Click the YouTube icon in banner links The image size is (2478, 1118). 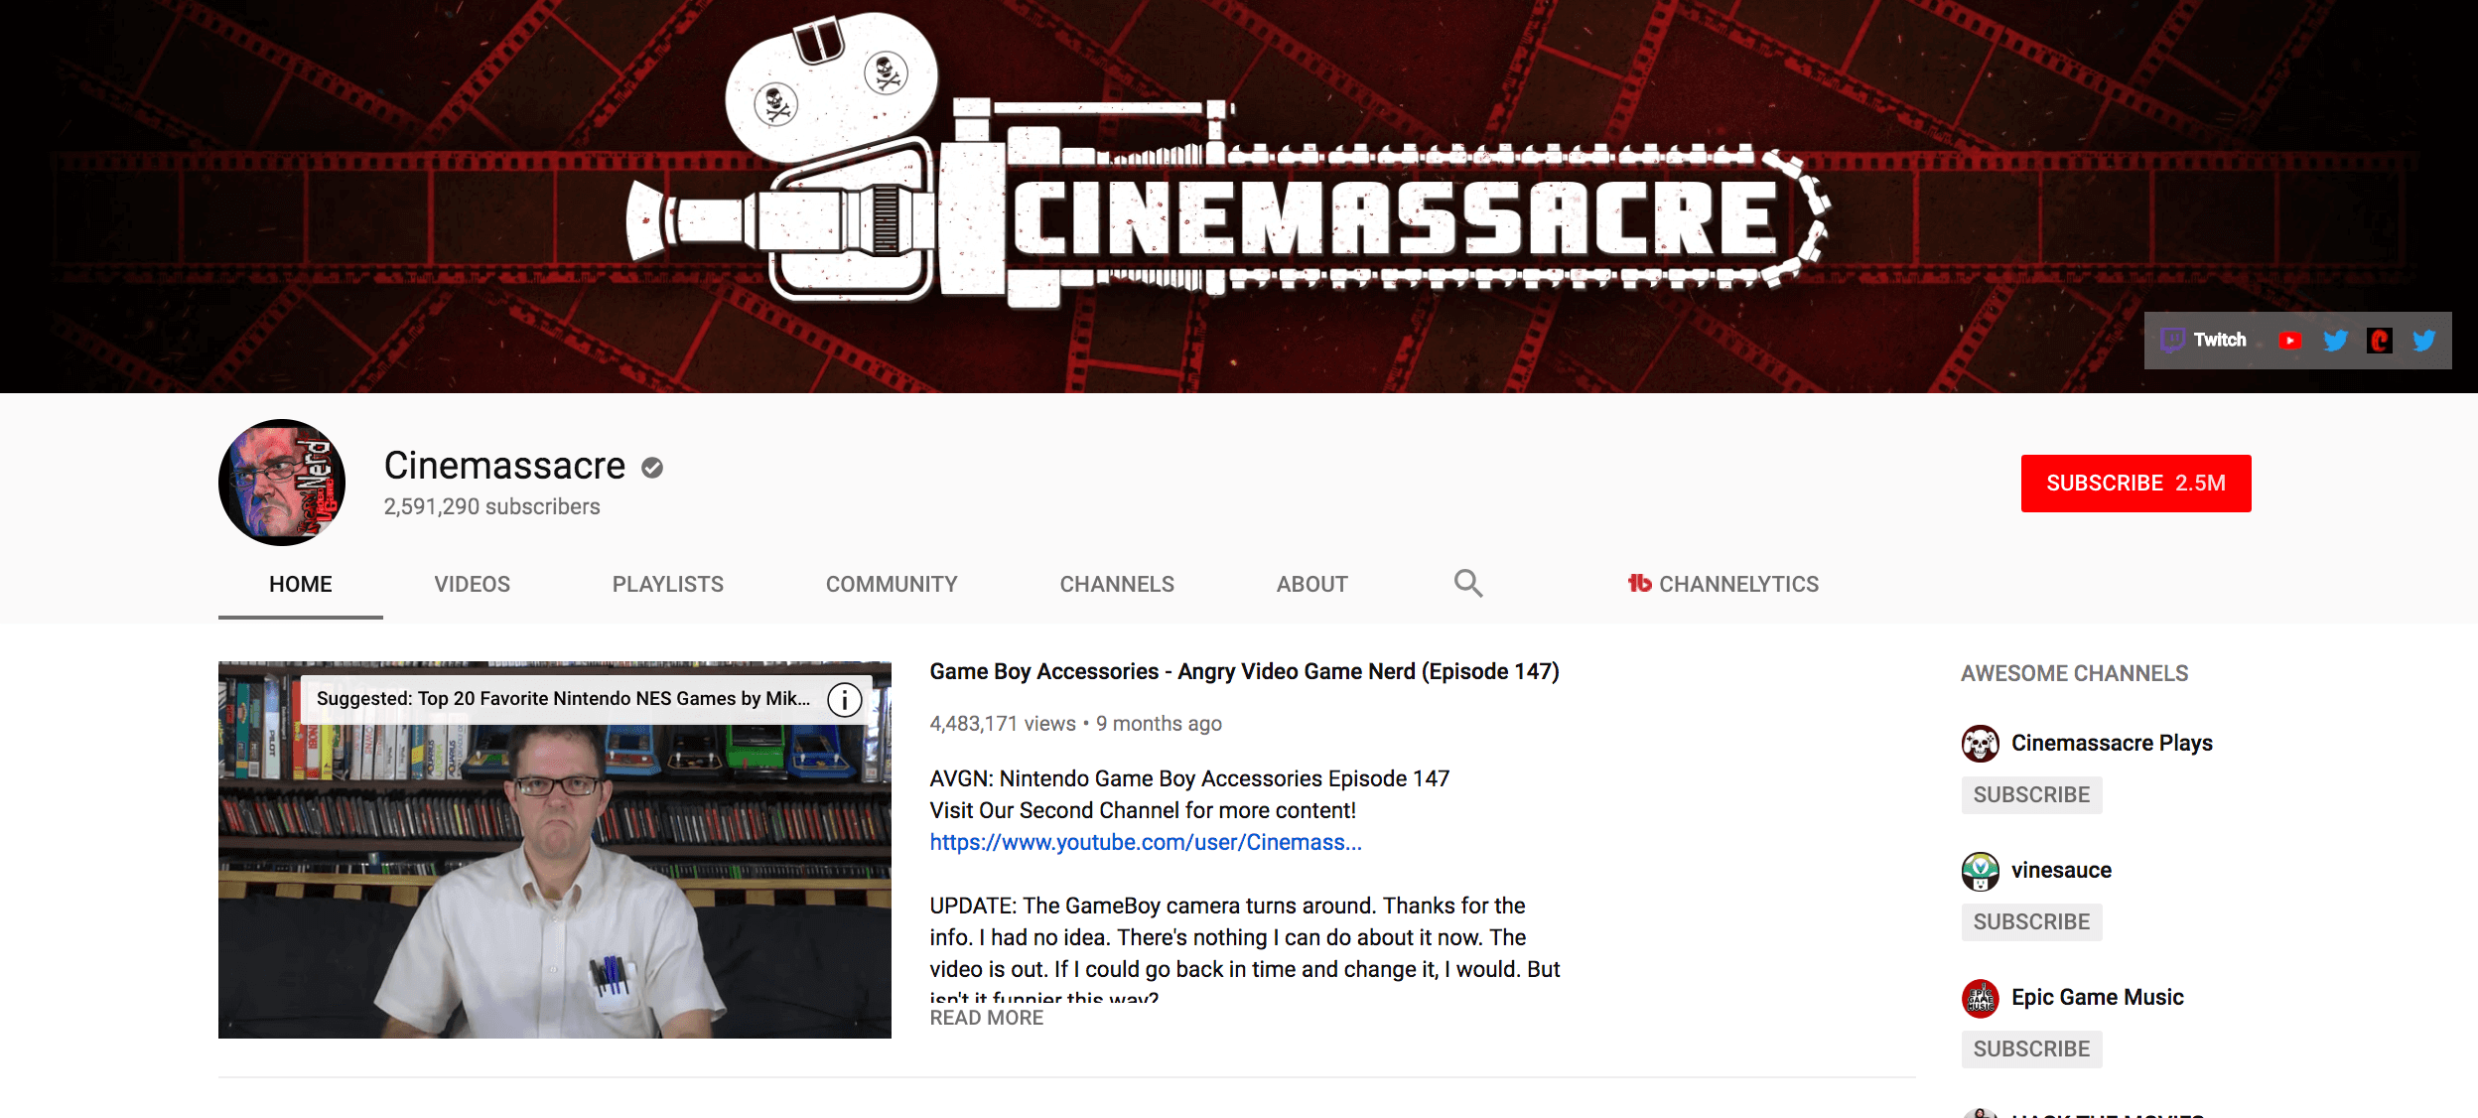point(2290,341)
